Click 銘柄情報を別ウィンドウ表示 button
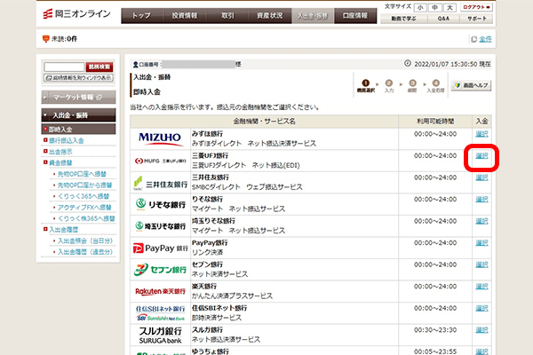 [x=78, y=78]
